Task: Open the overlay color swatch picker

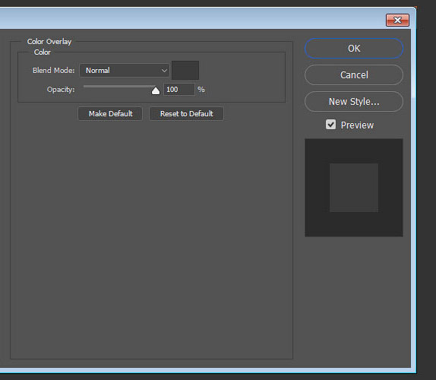Action: (x=185, y=71)
